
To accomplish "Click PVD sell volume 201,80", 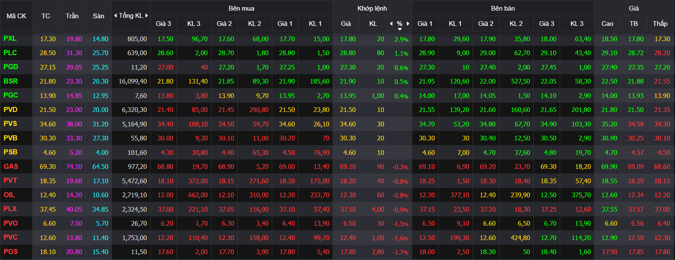I will point(581,110).
